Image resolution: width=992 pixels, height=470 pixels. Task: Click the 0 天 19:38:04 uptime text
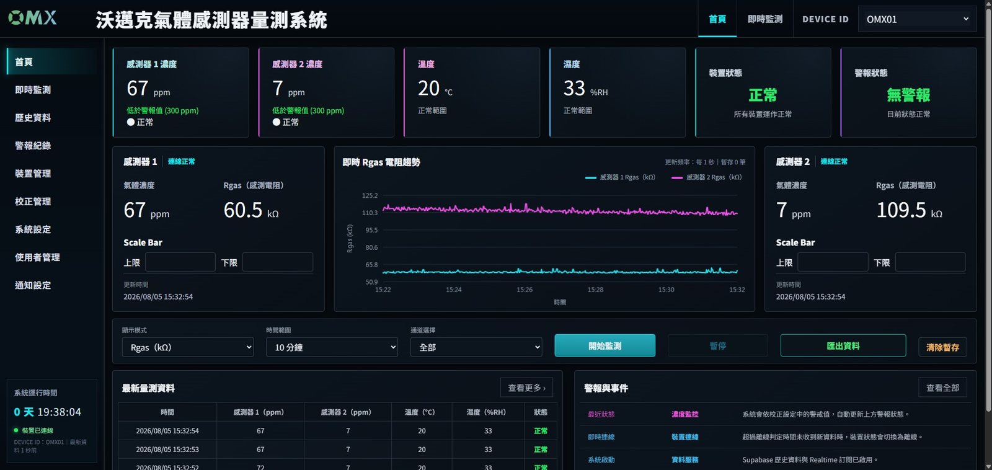point(48,412)
